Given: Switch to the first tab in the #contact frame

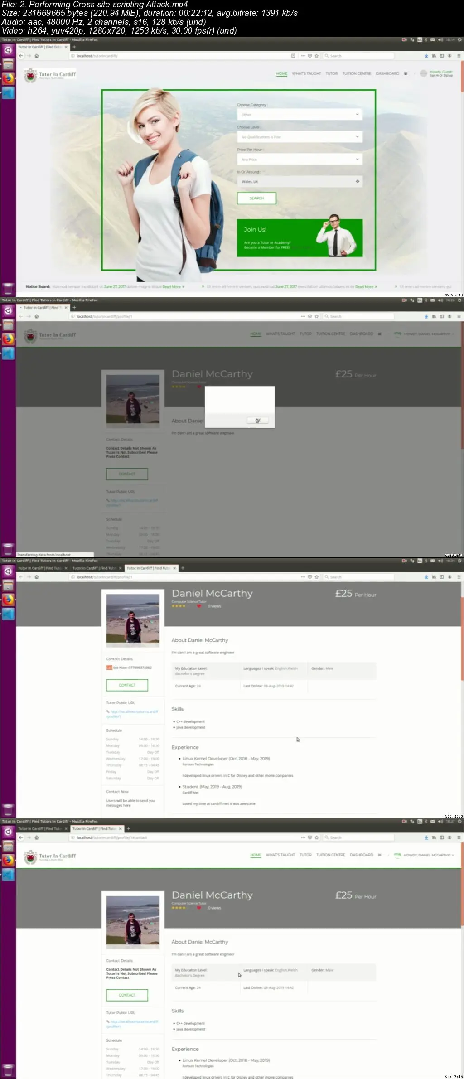Looking at the screenshot, I should pyautogui.click(x=43, y=829).
